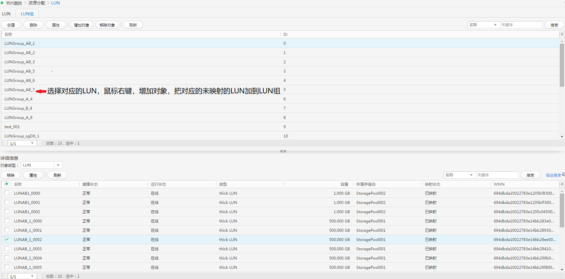Image resolution: width=565 pixels, height=279 pixels.
Task: Uncheck the LUNAB_1_0002 row checkbox
Action: pyautogui.click(x=7, y=239)
